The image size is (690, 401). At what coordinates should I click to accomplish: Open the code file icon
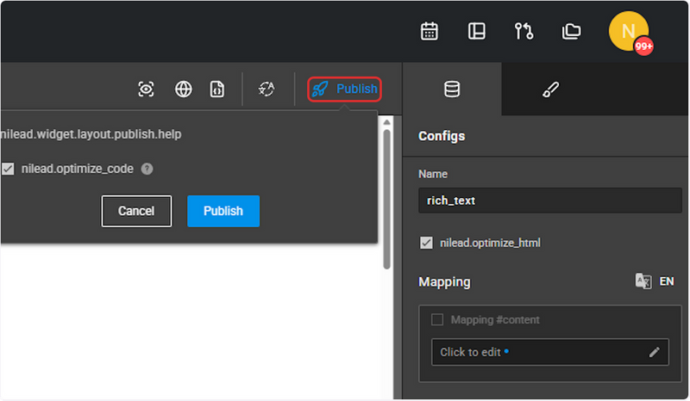point(216,89)
